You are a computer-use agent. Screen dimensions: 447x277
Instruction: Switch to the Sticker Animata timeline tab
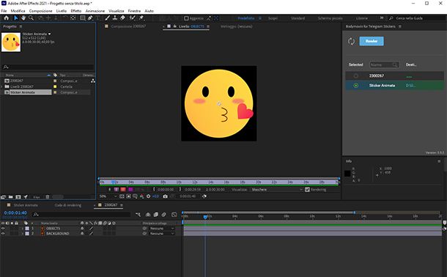click(26, 205)
